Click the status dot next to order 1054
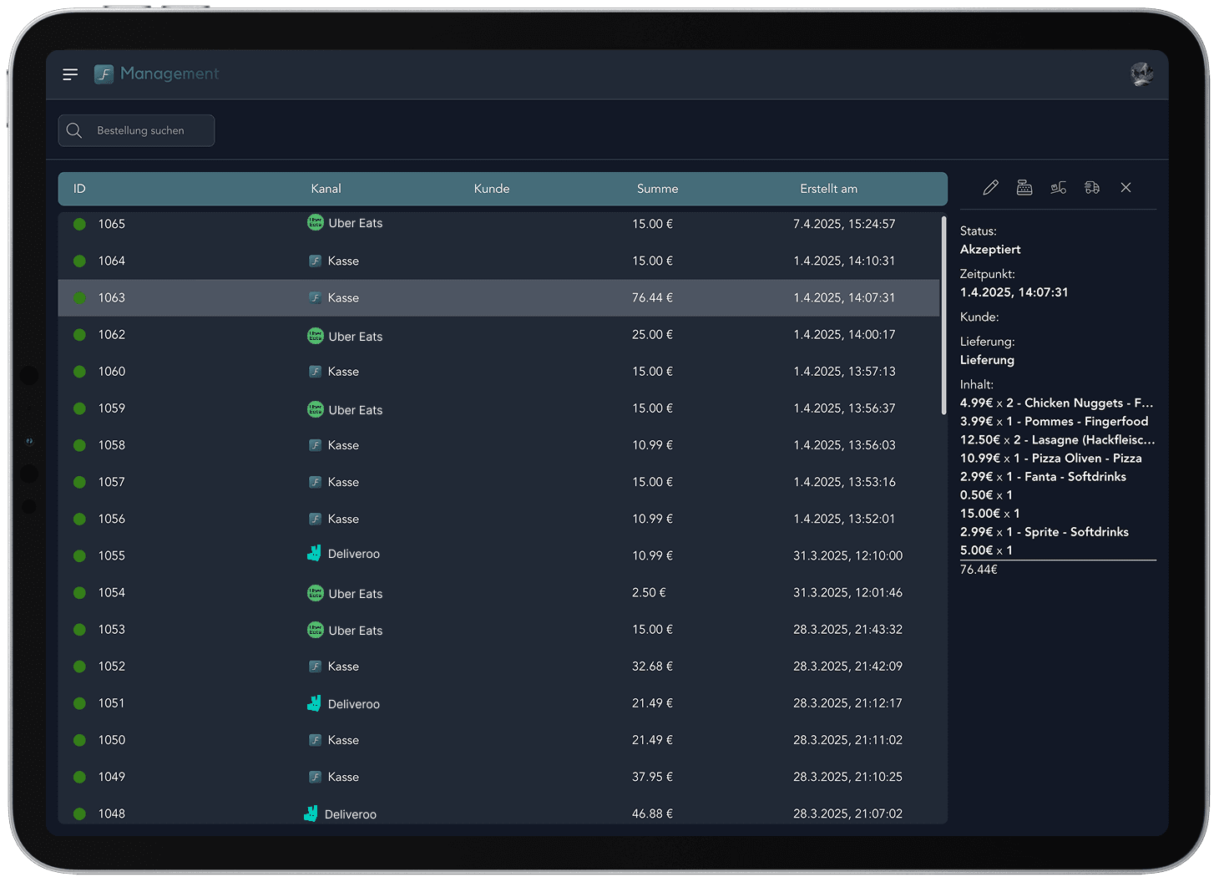1219x882 pixels. pyautogui.click(x=79, y=592)
